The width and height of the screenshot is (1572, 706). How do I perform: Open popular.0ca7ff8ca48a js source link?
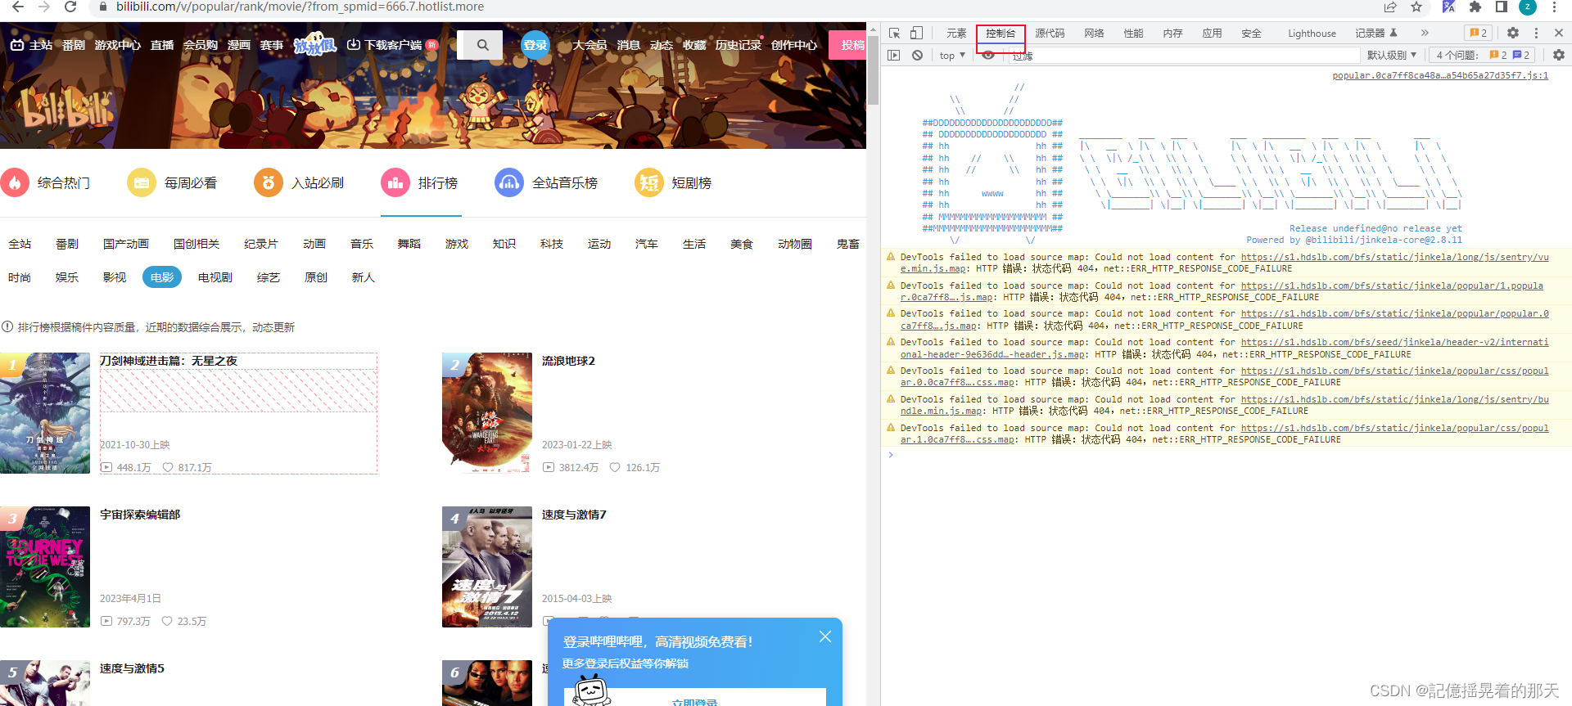coord(1440,75)
